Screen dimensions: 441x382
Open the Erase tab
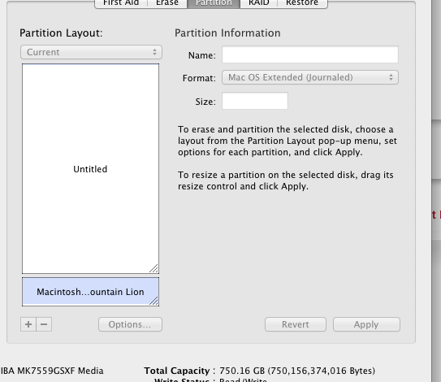pyautogui.click(x=167, y=3)
